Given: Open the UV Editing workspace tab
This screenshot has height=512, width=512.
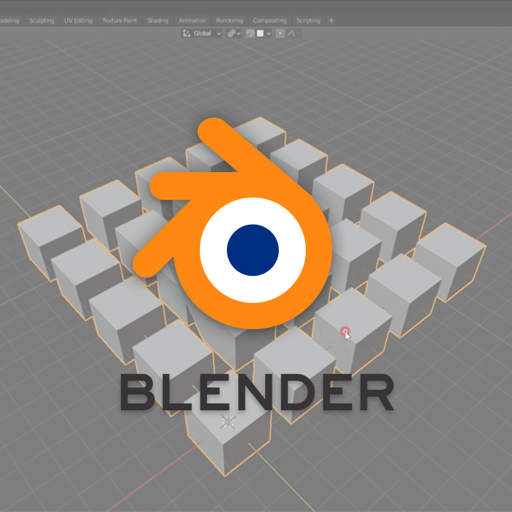Looking at the screenshot, I should click(x=78, y=21).
